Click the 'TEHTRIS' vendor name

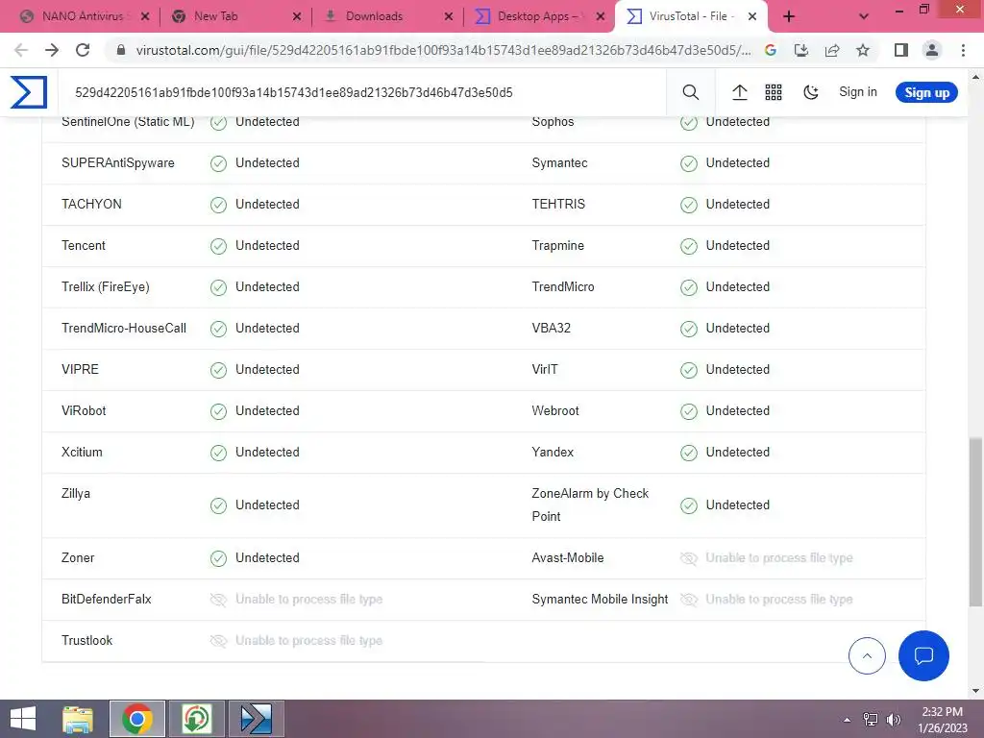pyautogui.click(x=558, y=204)
